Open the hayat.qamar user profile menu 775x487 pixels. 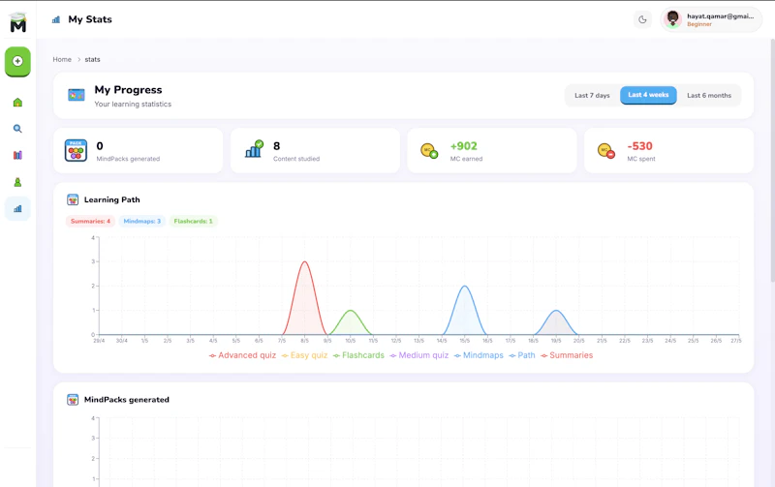pos(711,19)
